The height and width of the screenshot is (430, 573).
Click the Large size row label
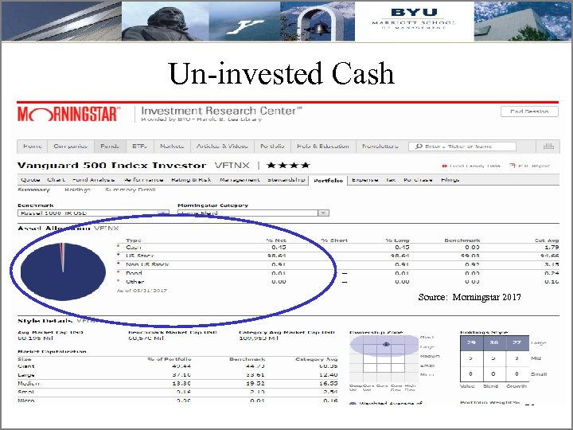[x=26, y=375]
